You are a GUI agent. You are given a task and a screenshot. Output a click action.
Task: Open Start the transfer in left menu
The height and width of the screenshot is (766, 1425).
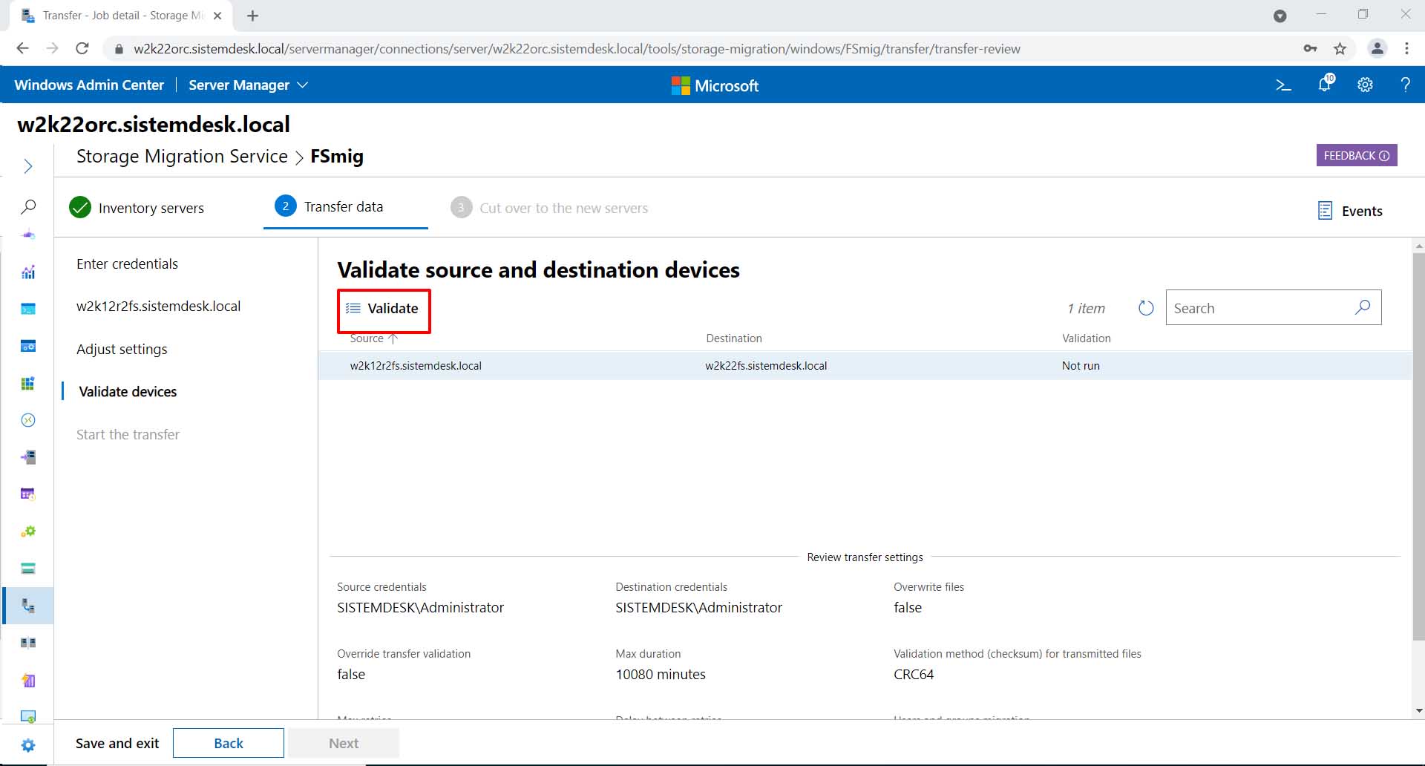tap(128, 435)
